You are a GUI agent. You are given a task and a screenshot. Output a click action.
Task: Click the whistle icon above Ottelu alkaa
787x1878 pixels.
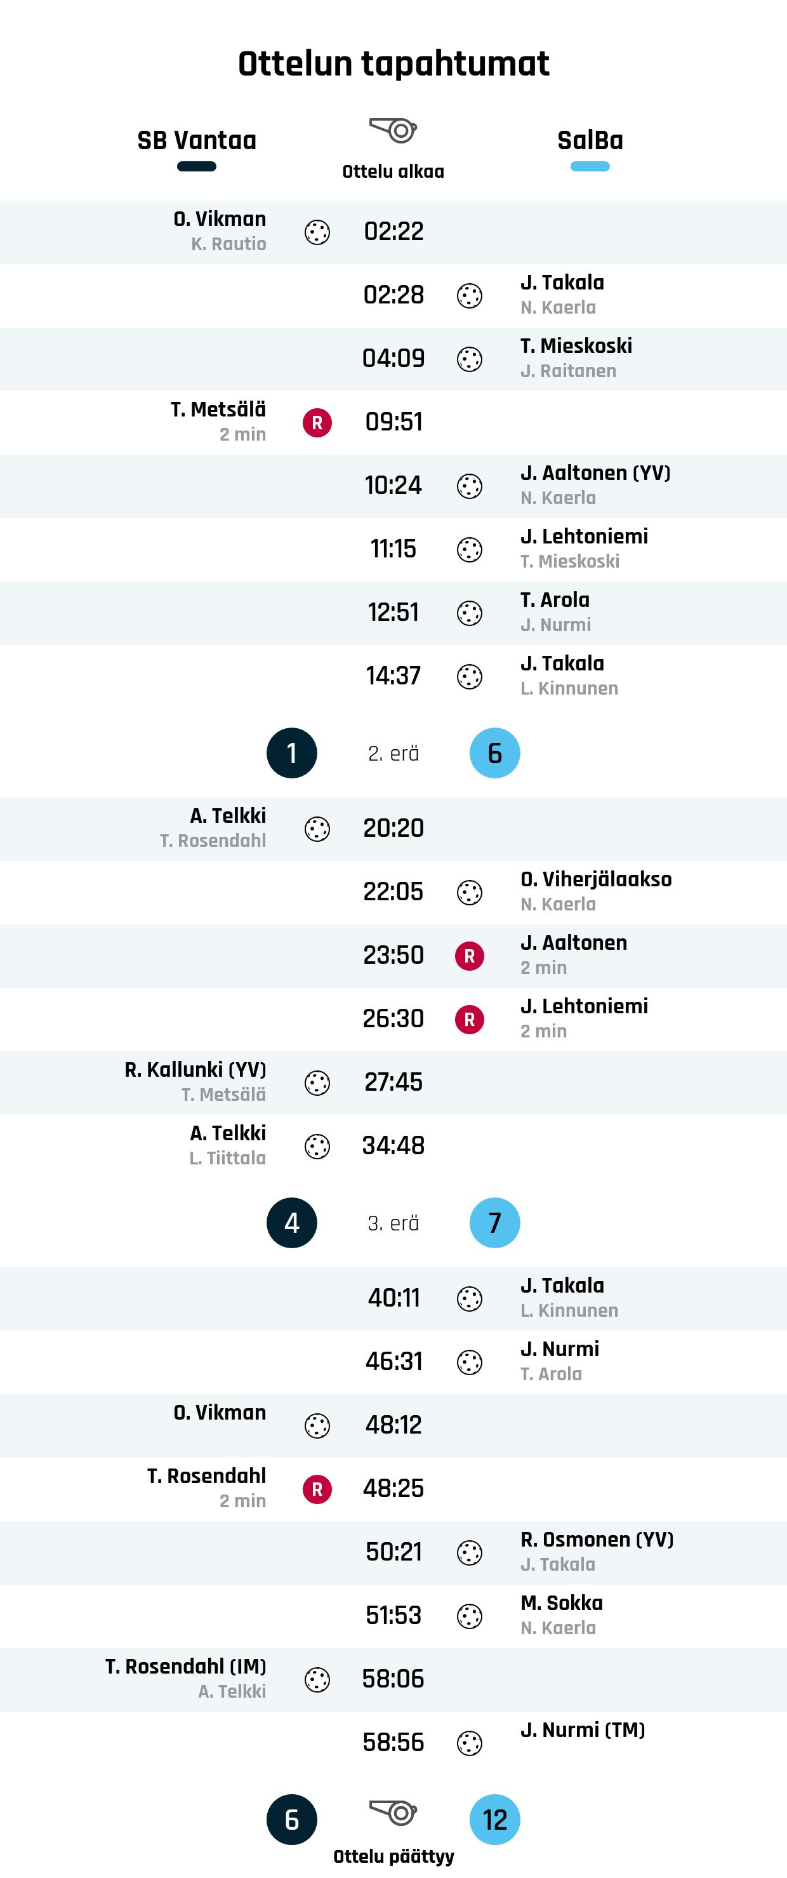(393, 131)
